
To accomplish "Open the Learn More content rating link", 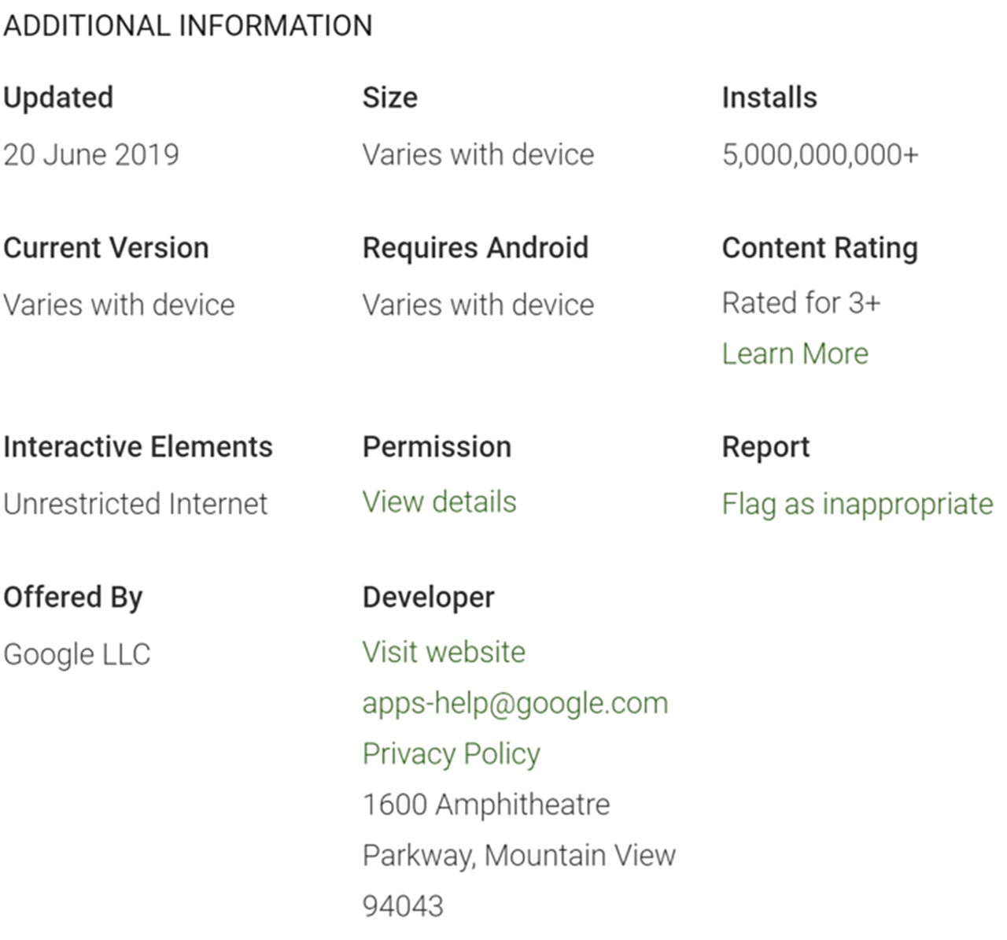I will (795, 354).
